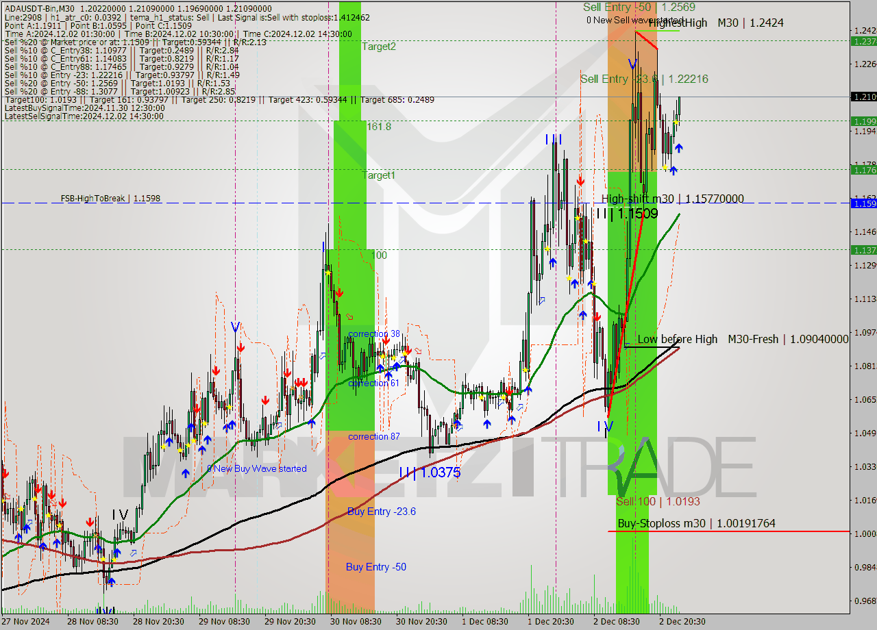Click the correction 61 label

click(x=374, y=383)
